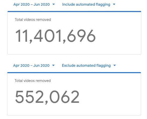Select the Exclude automated flagging filter label

(x=86, y=65)
